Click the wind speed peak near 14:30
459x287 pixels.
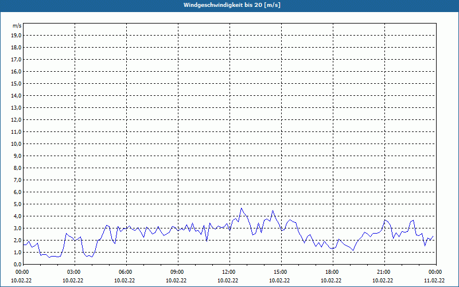273,210
